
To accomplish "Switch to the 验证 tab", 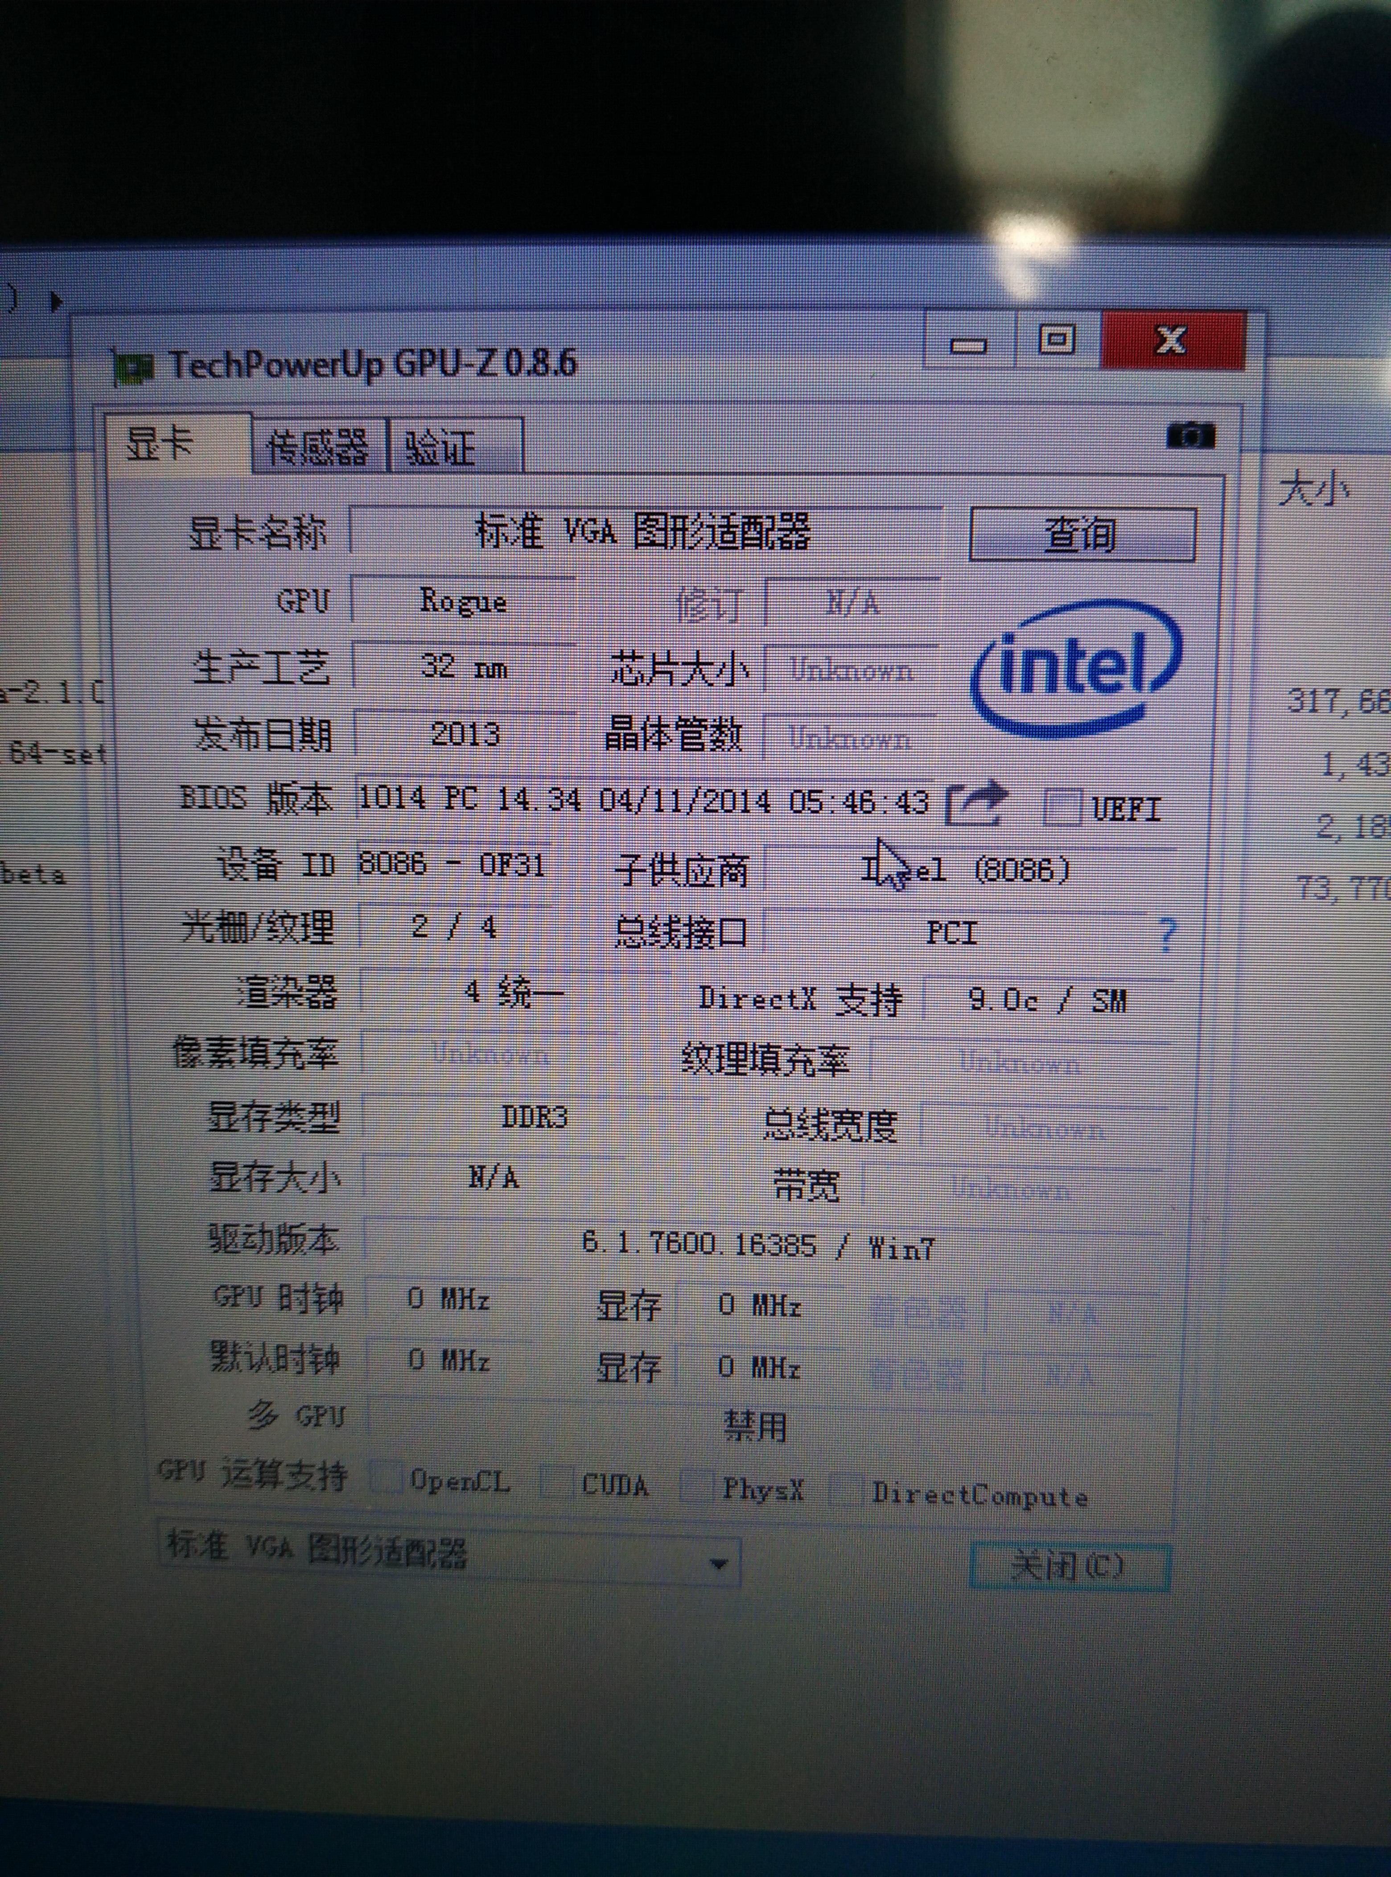I will click(440, 448).
